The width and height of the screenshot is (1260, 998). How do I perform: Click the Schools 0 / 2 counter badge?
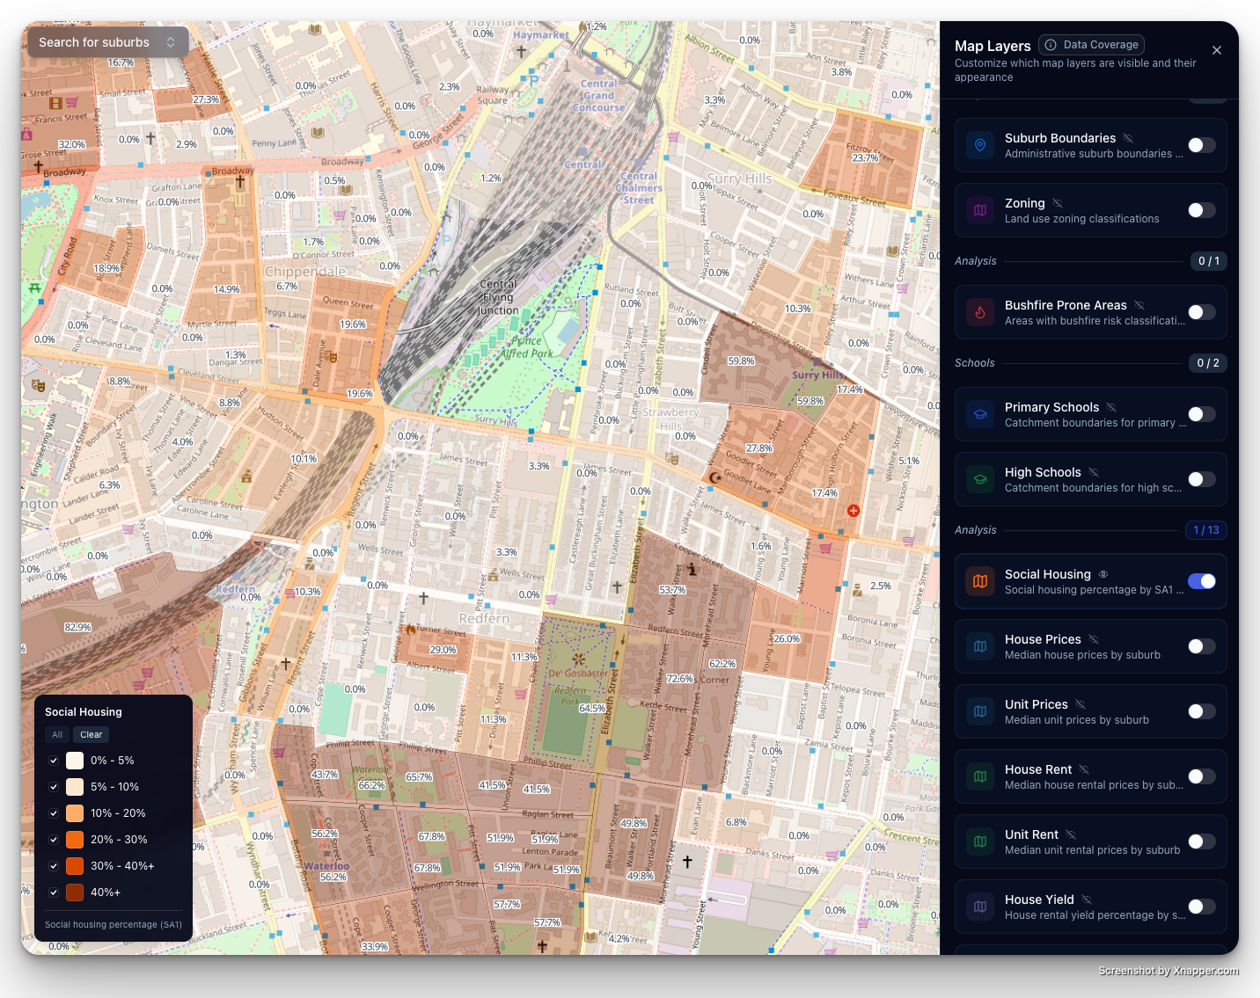point(1207,363)
